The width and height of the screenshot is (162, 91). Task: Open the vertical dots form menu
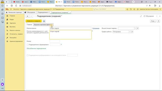coord(157,16)
